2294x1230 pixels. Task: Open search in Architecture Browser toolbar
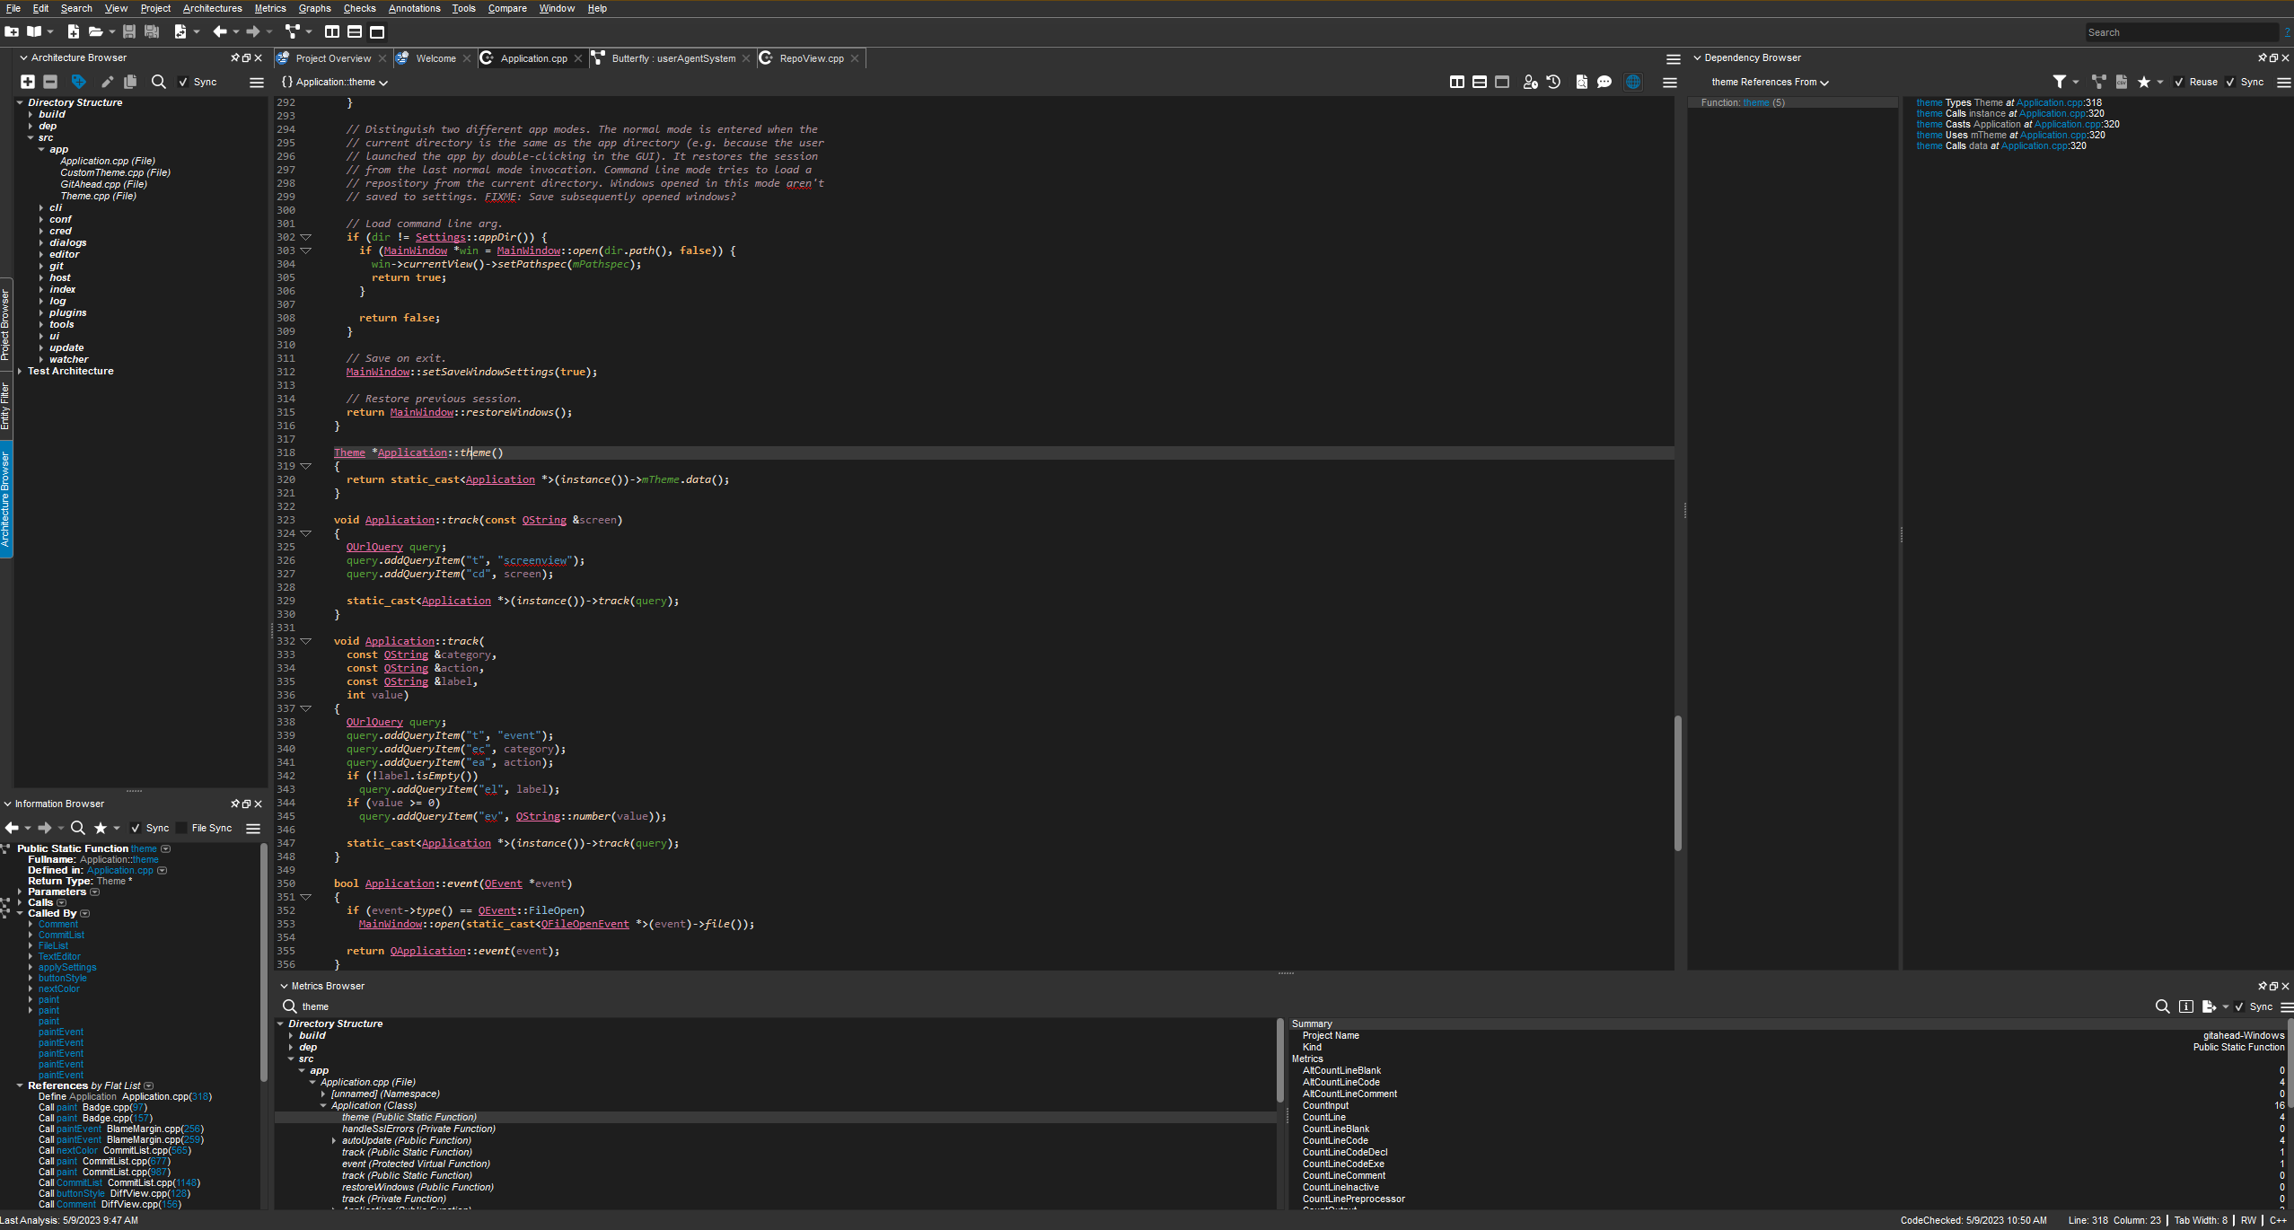159,82
